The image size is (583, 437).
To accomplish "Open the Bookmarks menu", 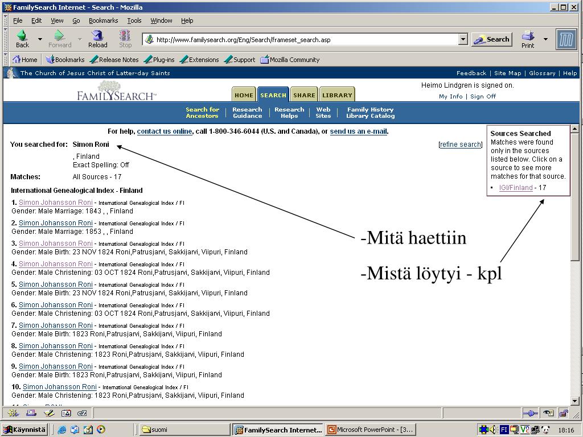I will tap(104, 20).
